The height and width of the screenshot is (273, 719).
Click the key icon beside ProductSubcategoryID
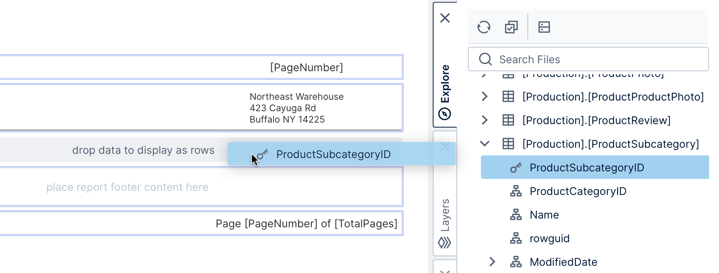516,168
